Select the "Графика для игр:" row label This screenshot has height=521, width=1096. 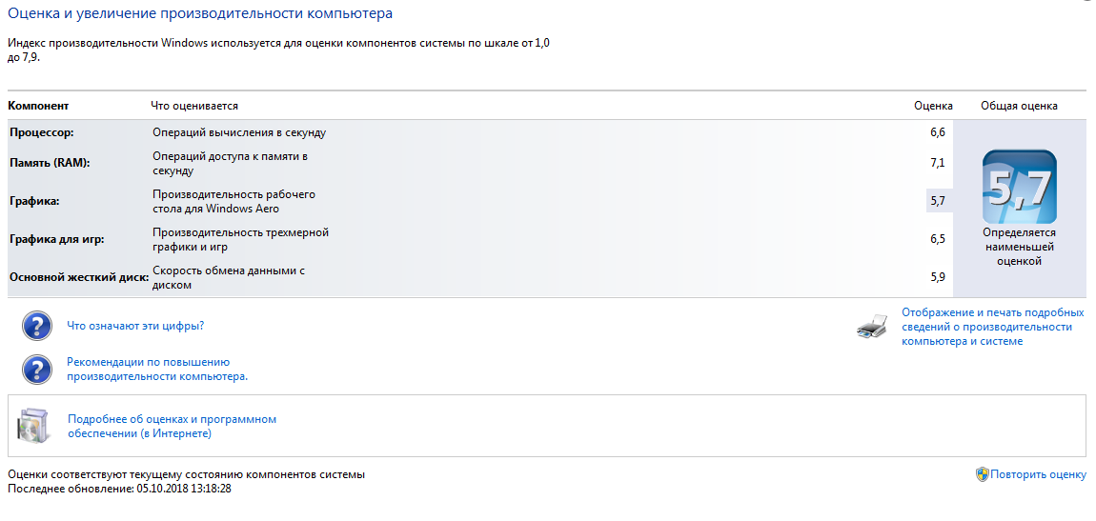pyautogui.click(x=56, y=239)
